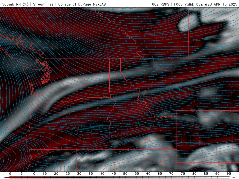This screenshot has width=239, height=179.
Task: Click the '5' colorbar tick label
Action: pos(22,174)
